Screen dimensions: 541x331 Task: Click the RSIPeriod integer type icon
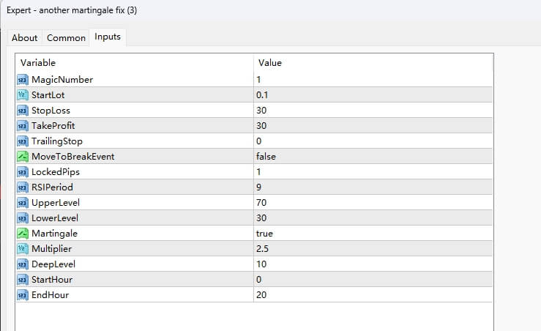(22, 187)
